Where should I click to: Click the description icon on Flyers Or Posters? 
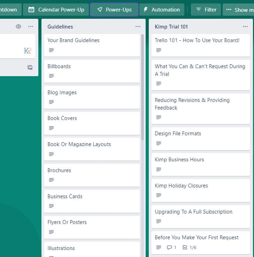click(51, 232)
